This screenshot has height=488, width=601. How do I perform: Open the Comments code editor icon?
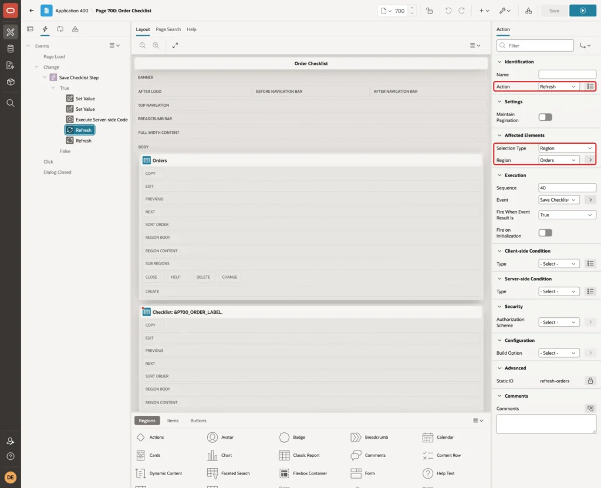pos(590,408)
